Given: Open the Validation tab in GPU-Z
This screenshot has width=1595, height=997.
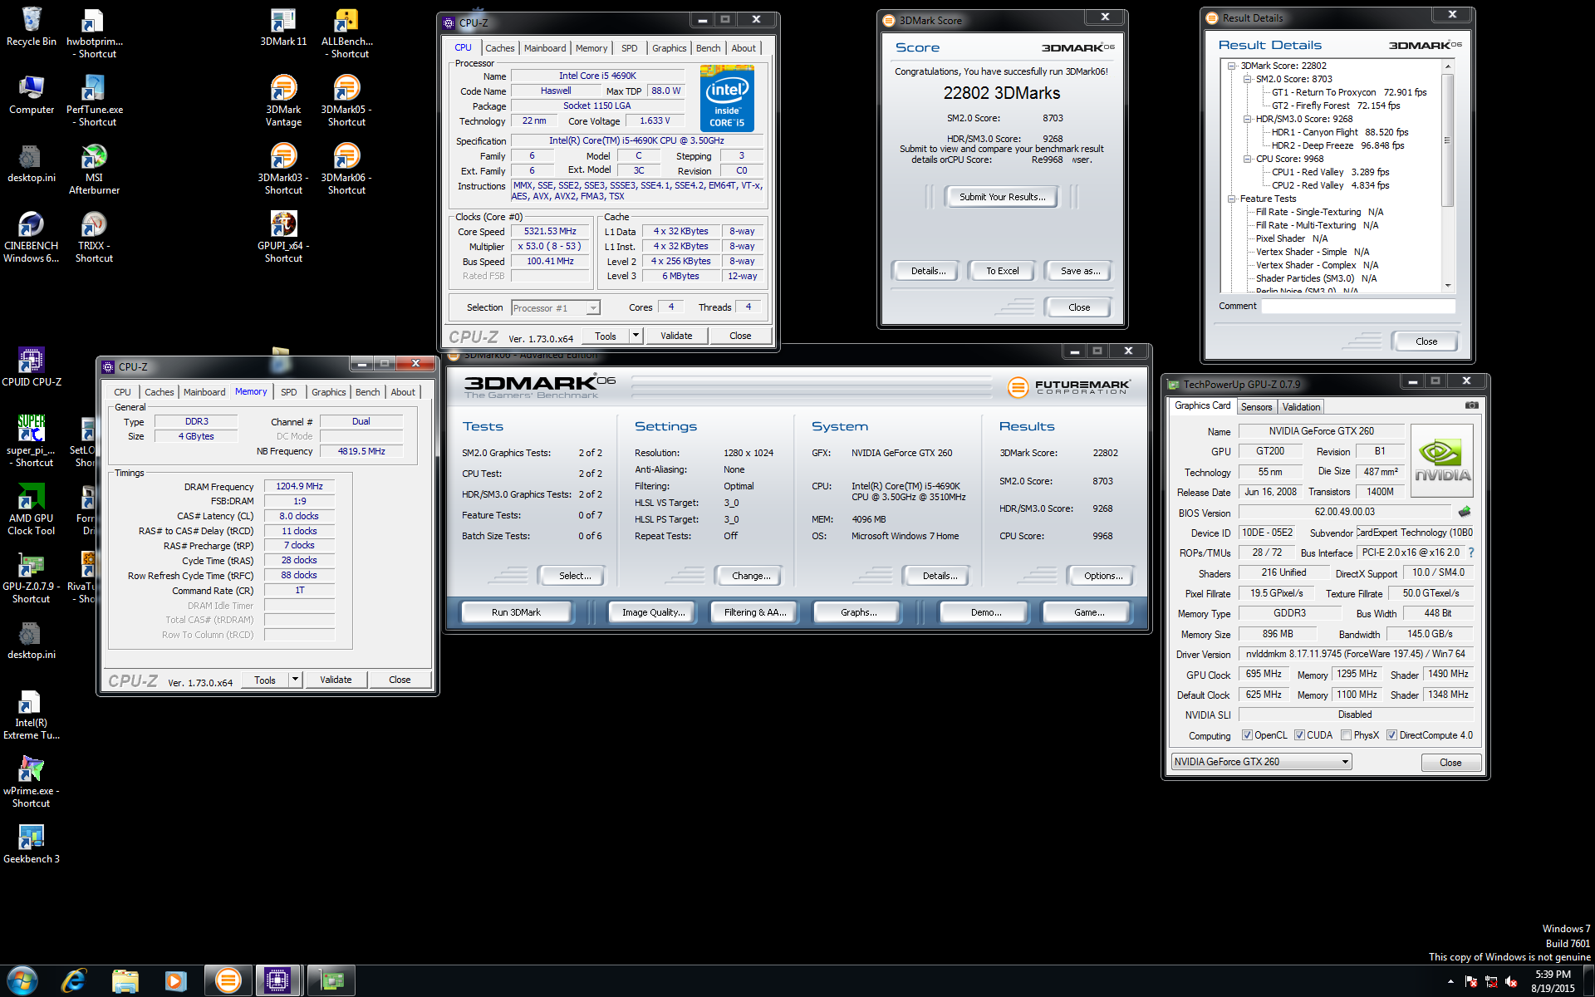Looking at the screenshot, I should click(x=1301, y=407).
